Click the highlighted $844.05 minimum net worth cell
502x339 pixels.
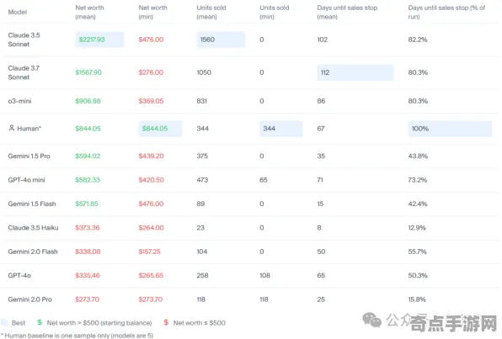(x=160, y=129)
